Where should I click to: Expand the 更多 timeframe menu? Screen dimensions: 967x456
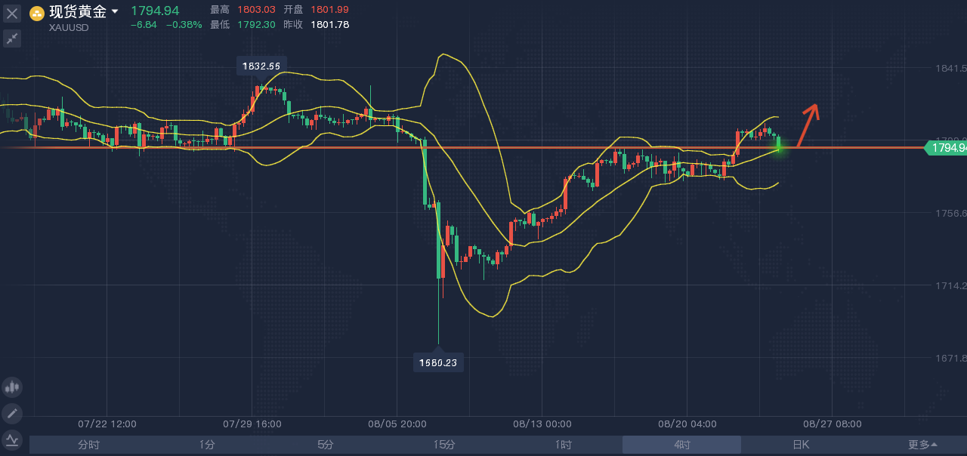(923, 445)
